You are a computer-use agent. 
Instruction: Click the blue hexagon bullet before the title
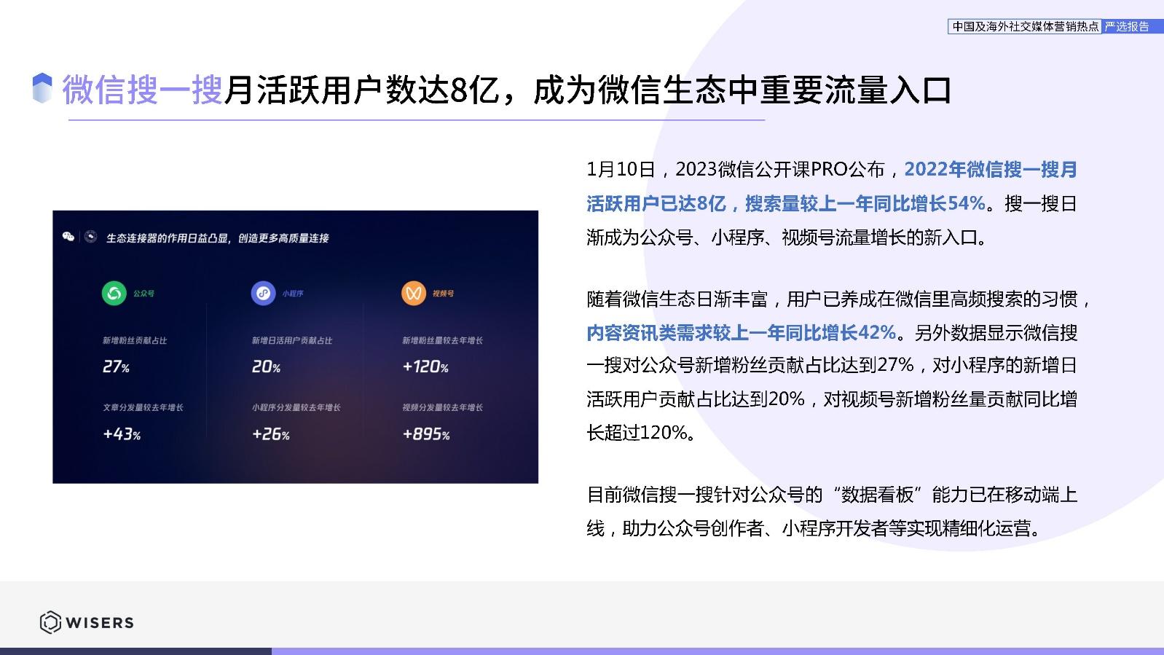tap(42, 88)
